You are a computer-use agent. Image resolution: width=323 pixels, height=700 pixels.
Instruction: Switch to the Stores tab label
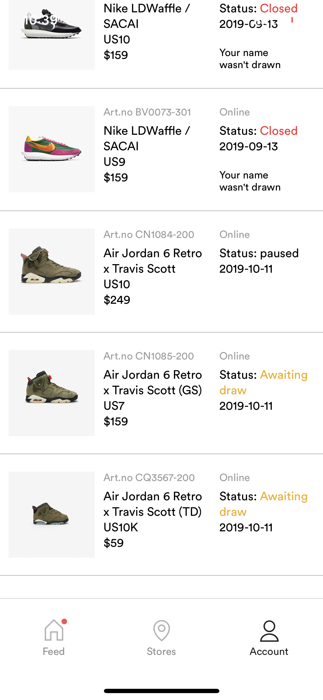pos(161,651)
